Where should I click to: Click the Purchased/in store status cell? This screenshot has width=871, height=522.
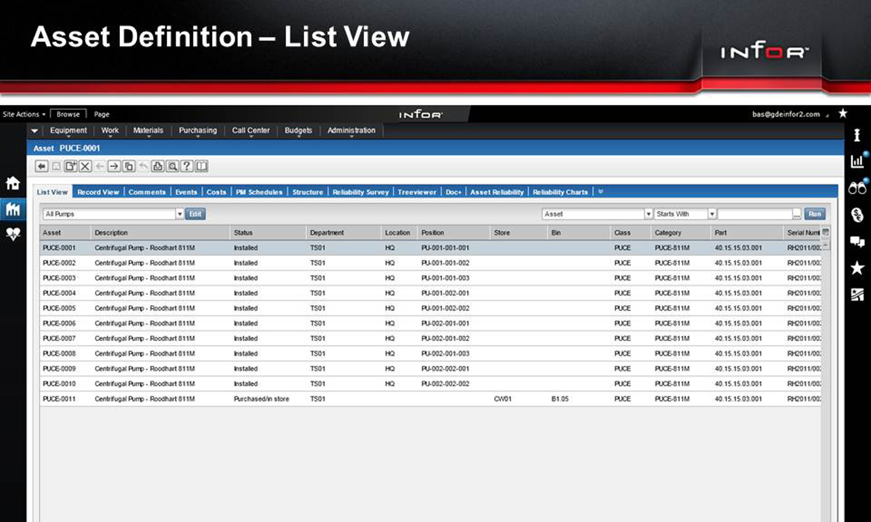(x=261, y=399)
